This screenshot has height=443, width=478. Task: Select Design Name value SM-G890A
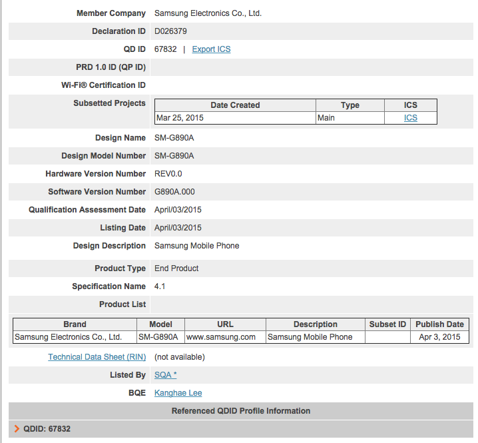(174, 138)
